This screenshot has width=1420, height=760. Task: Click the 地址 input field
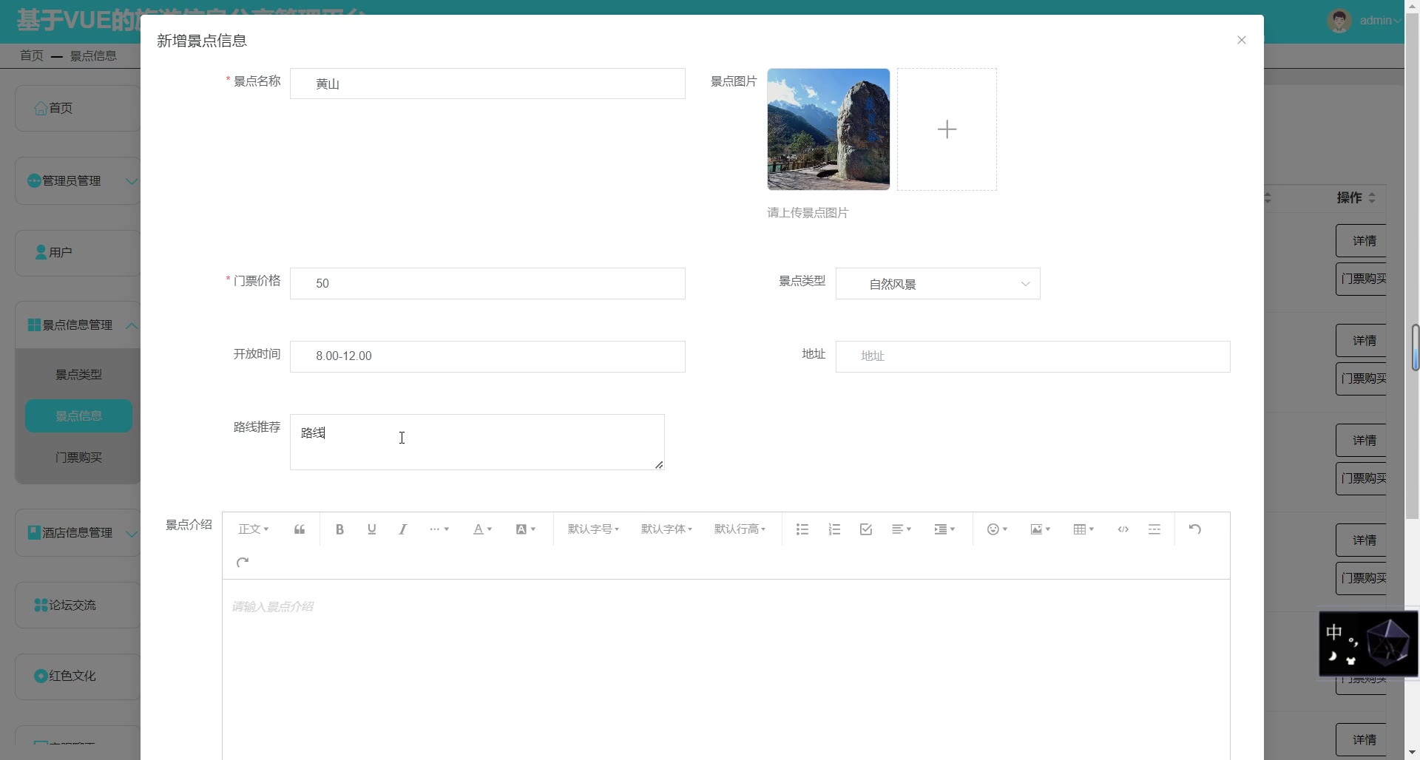[1032, 356]
